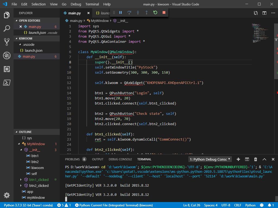Viewport: 278px width, 208px height.
Task: Collapse __init__ in the outline
Action: pos(21,150)
